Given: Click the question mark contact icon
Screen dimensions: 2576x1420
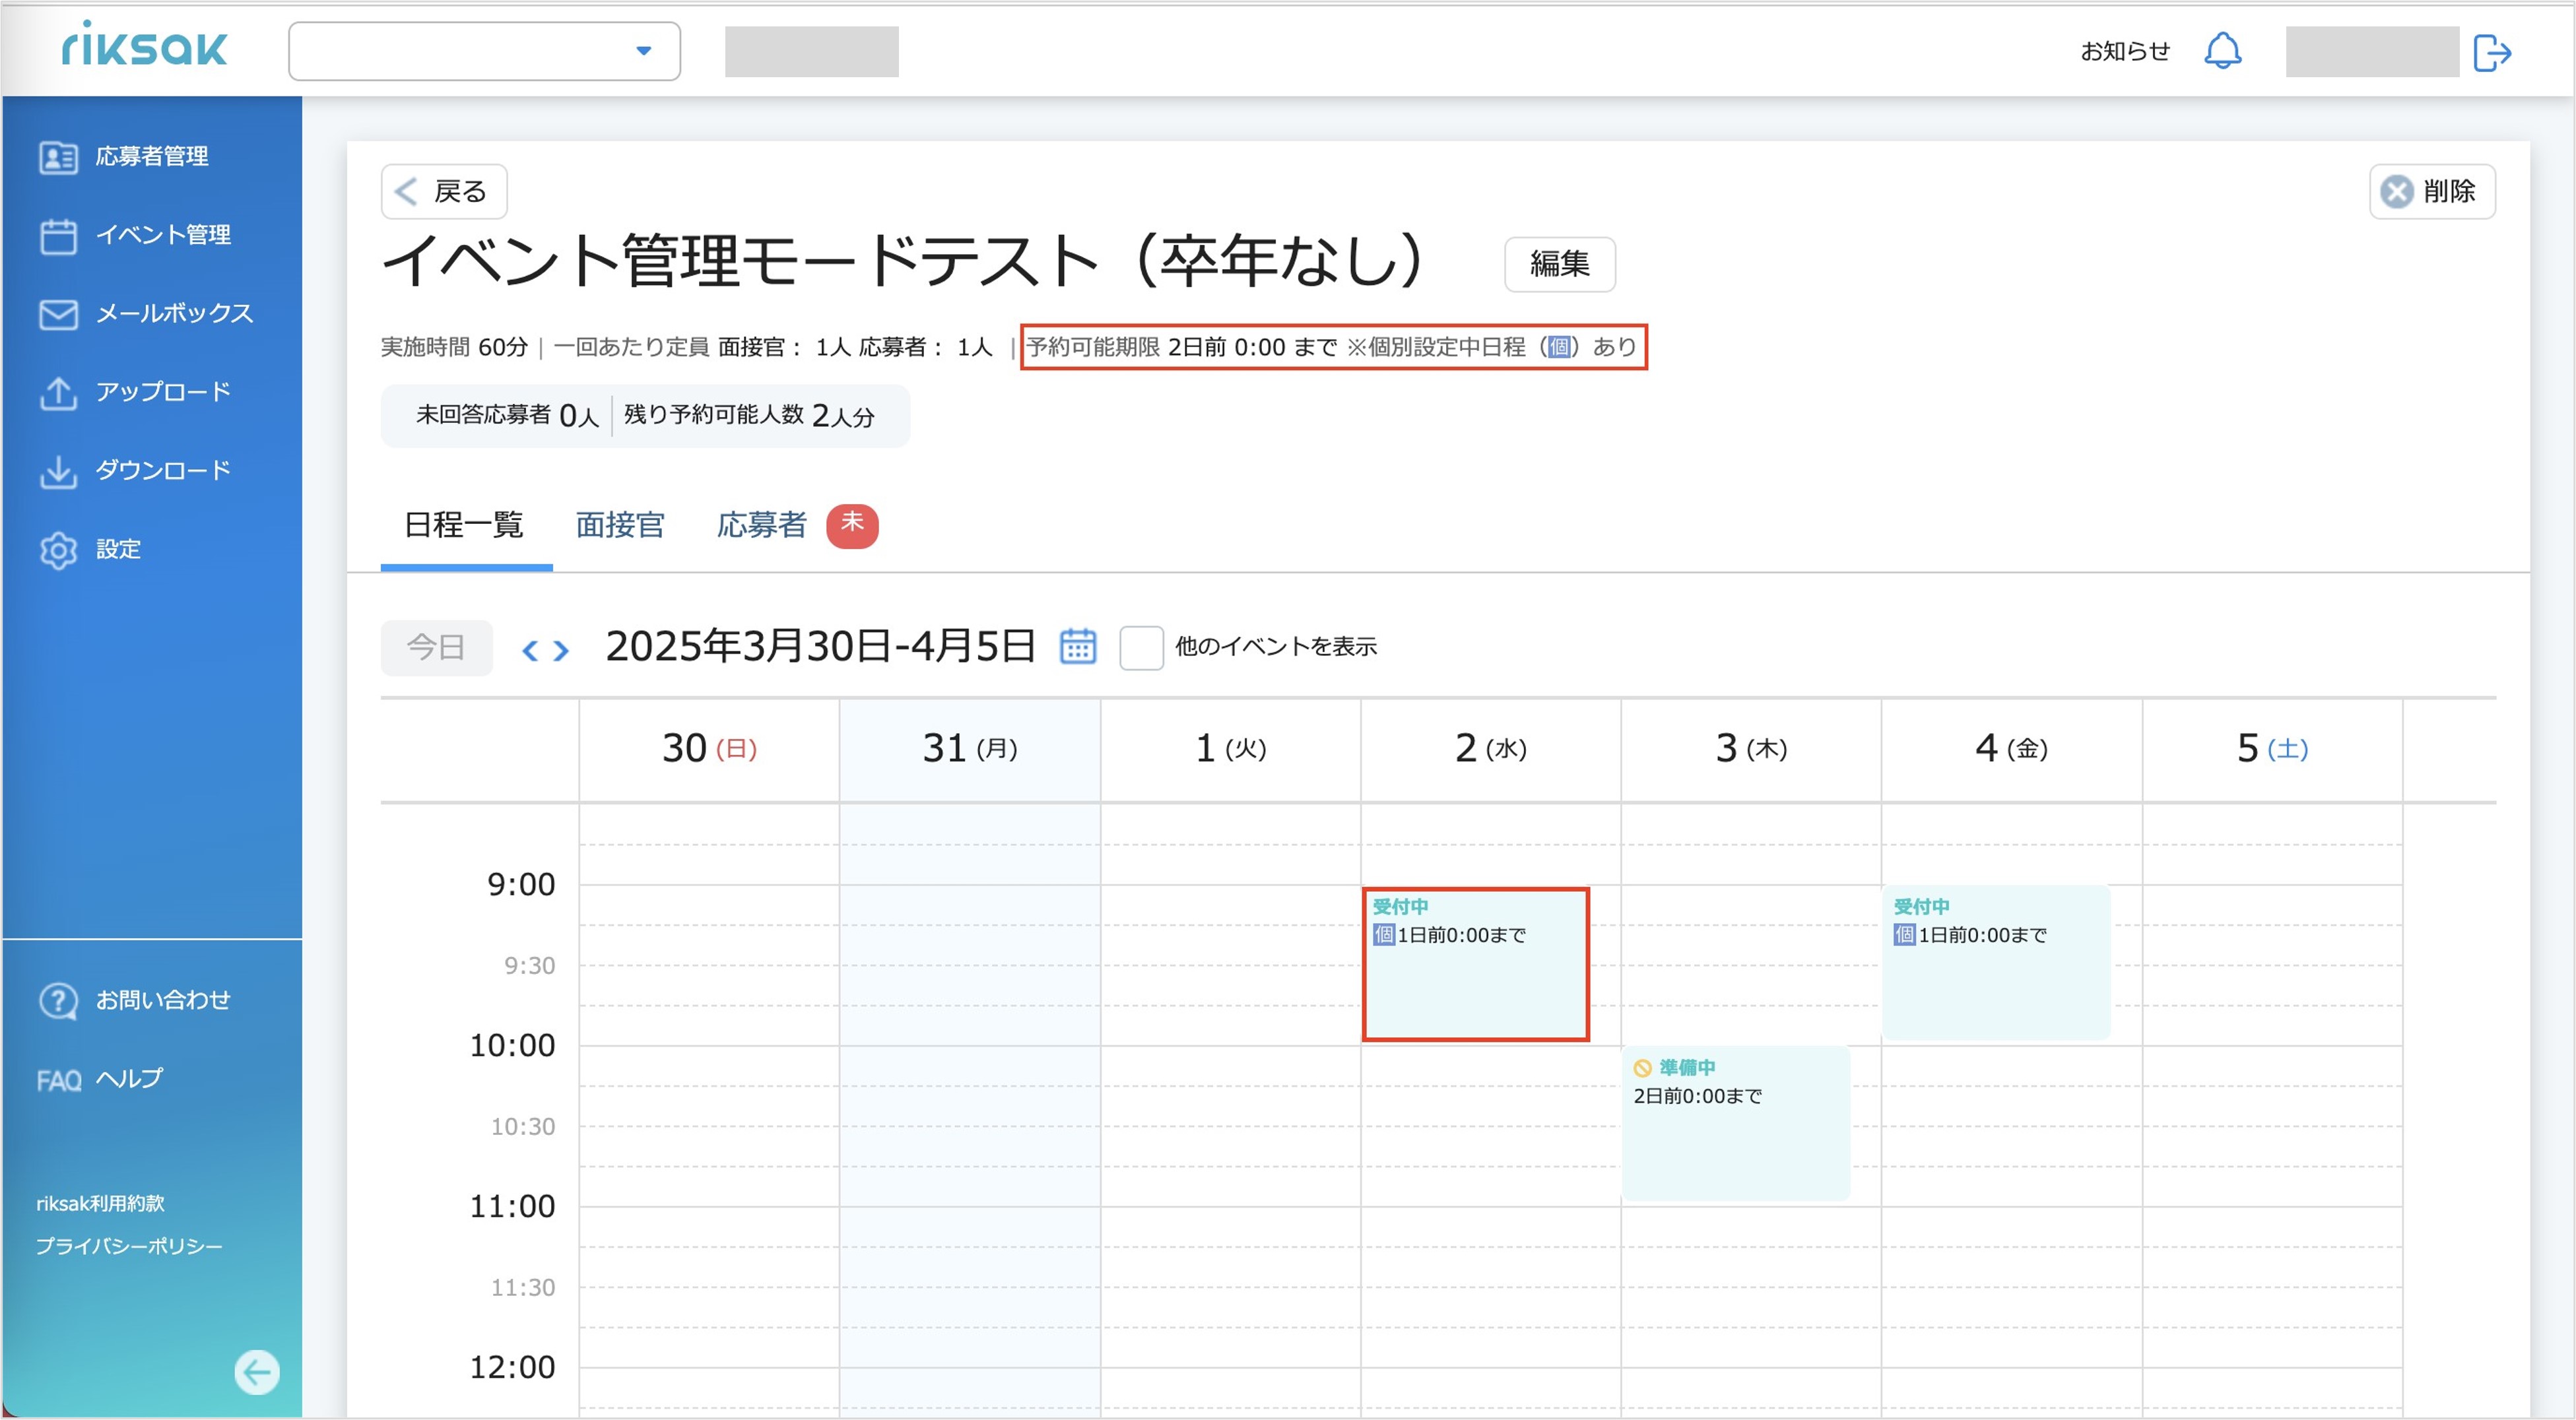Looking at the screenshot, I should click(58, 1001).
